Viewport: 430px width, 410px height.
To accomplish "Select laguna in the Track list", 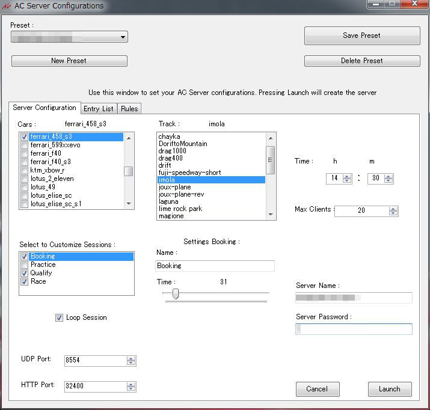I will pos(168,201).
